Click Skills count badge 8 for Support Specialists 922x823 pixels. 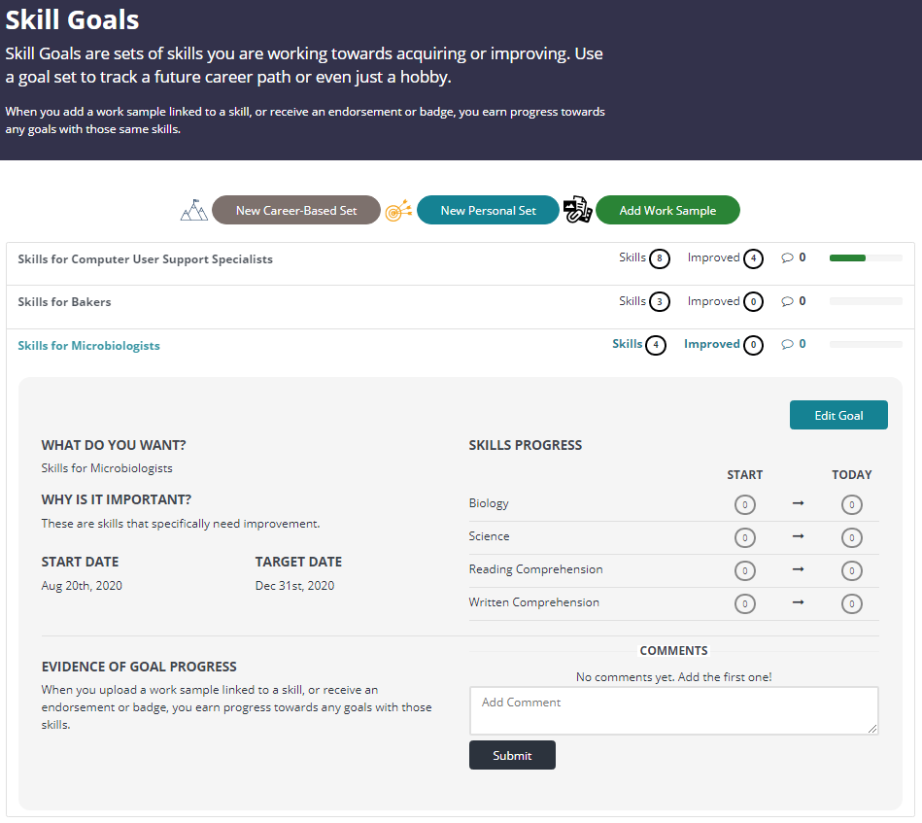click(x=659, y=258)
